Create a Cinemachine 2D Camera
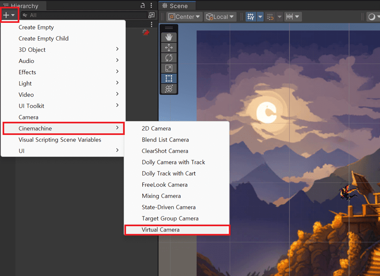The height and width of the screenshot is (276, 380). (177, 128)
